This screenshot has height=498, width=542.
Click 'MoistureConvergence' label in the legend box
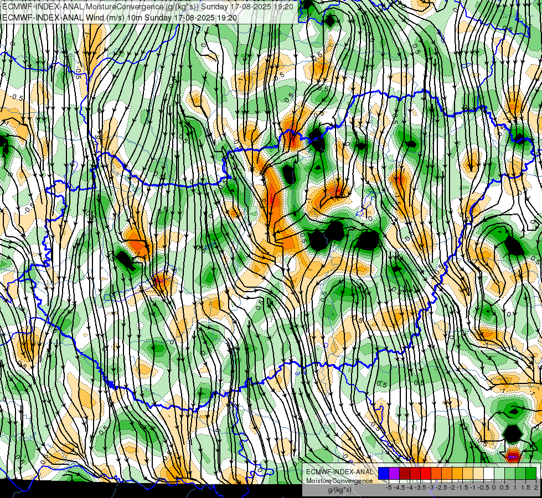(339, 481)
